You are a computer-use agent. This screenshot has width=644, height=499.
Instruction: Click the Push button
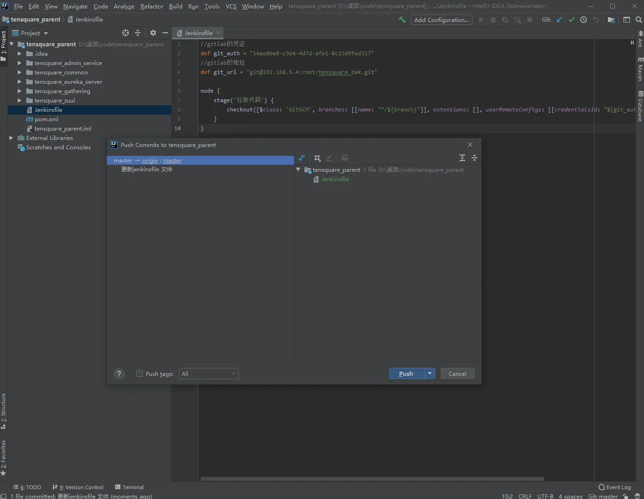pyautogui.click(x=406, y=374)
